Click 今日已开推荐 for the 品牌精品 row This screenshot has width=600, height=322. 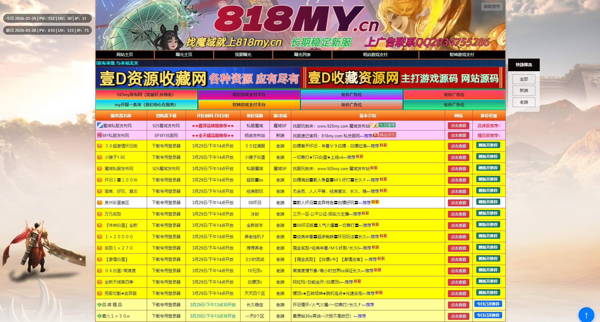pyautogui.click(x=488, y=304)
